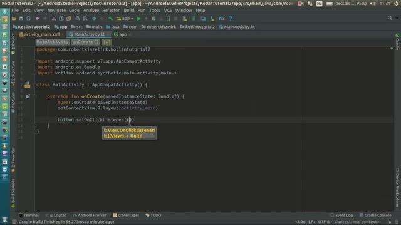
Task: Open the app run configuration dropdown
Action: click(125, 19)
